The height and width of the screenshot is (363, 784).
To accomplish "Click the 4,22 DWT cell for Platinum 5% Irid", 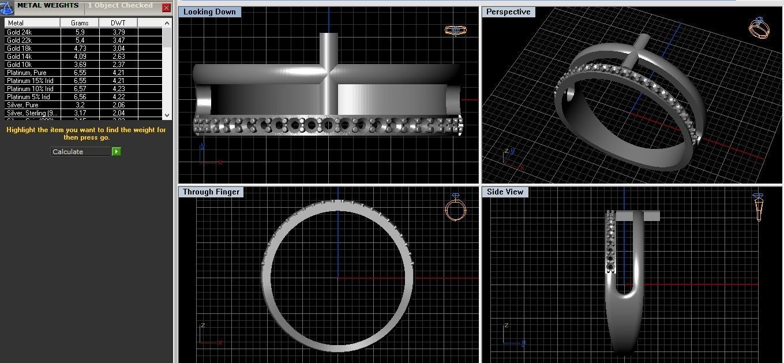I will coord(118,97).
